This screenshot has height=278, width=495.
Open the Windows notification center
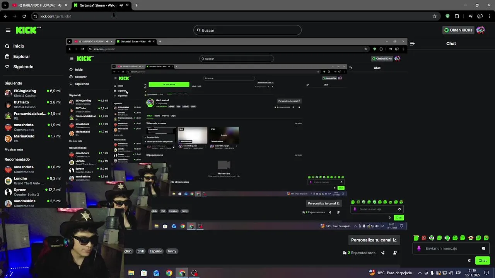[487, 273]
